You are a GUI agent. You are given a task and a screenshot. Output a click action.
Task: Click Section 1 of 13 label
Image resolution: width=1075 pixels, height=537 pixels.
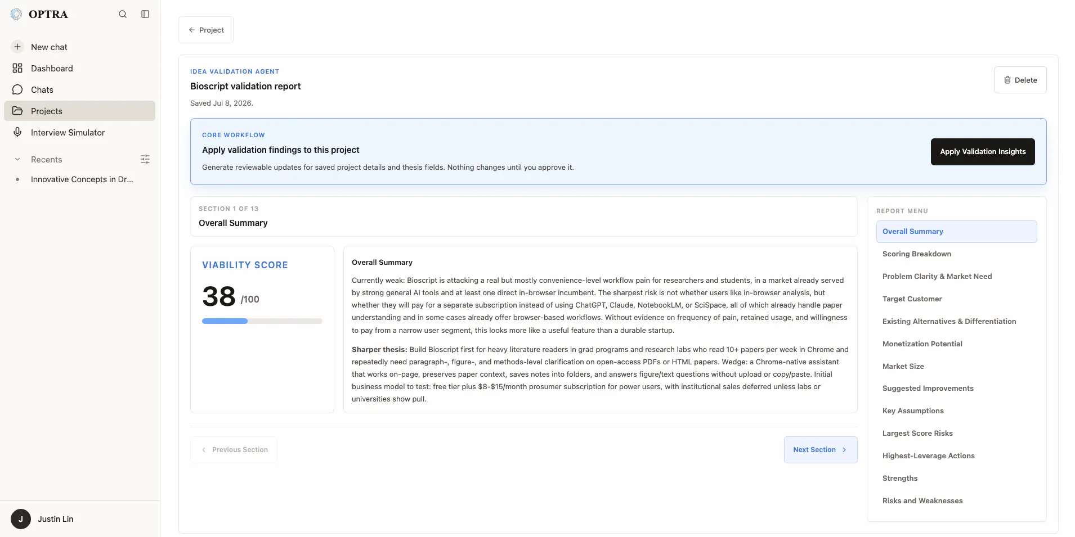(x=229, y=209)
